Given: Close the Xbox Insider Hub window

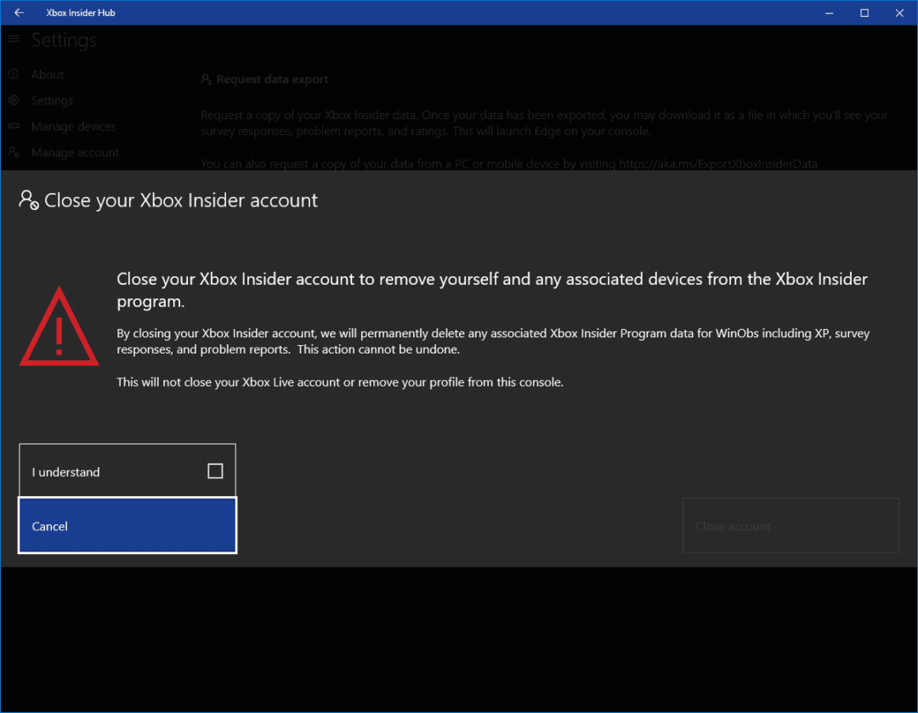Looking at the screenshot, I should coord(899,12).
